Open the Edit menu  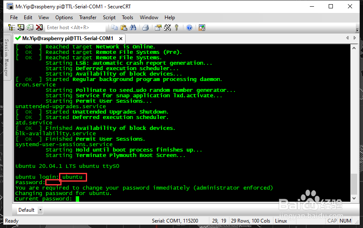point(28,18)
